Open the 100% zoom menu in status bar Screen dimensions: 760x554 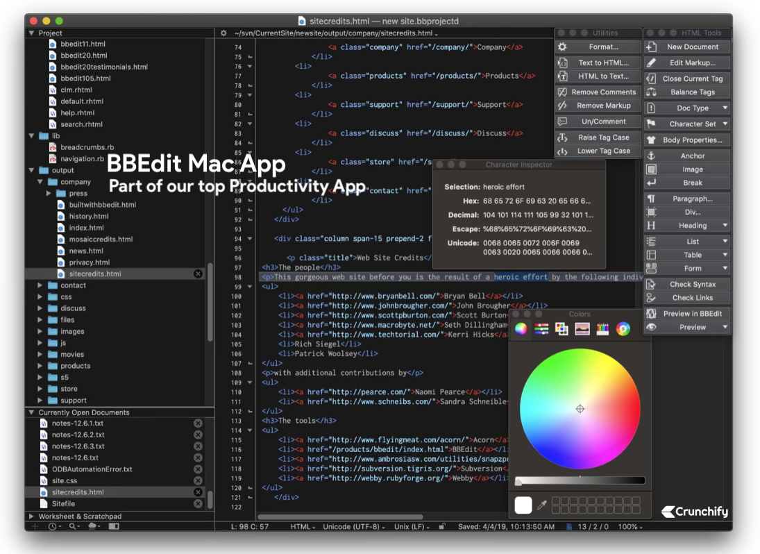630,526
